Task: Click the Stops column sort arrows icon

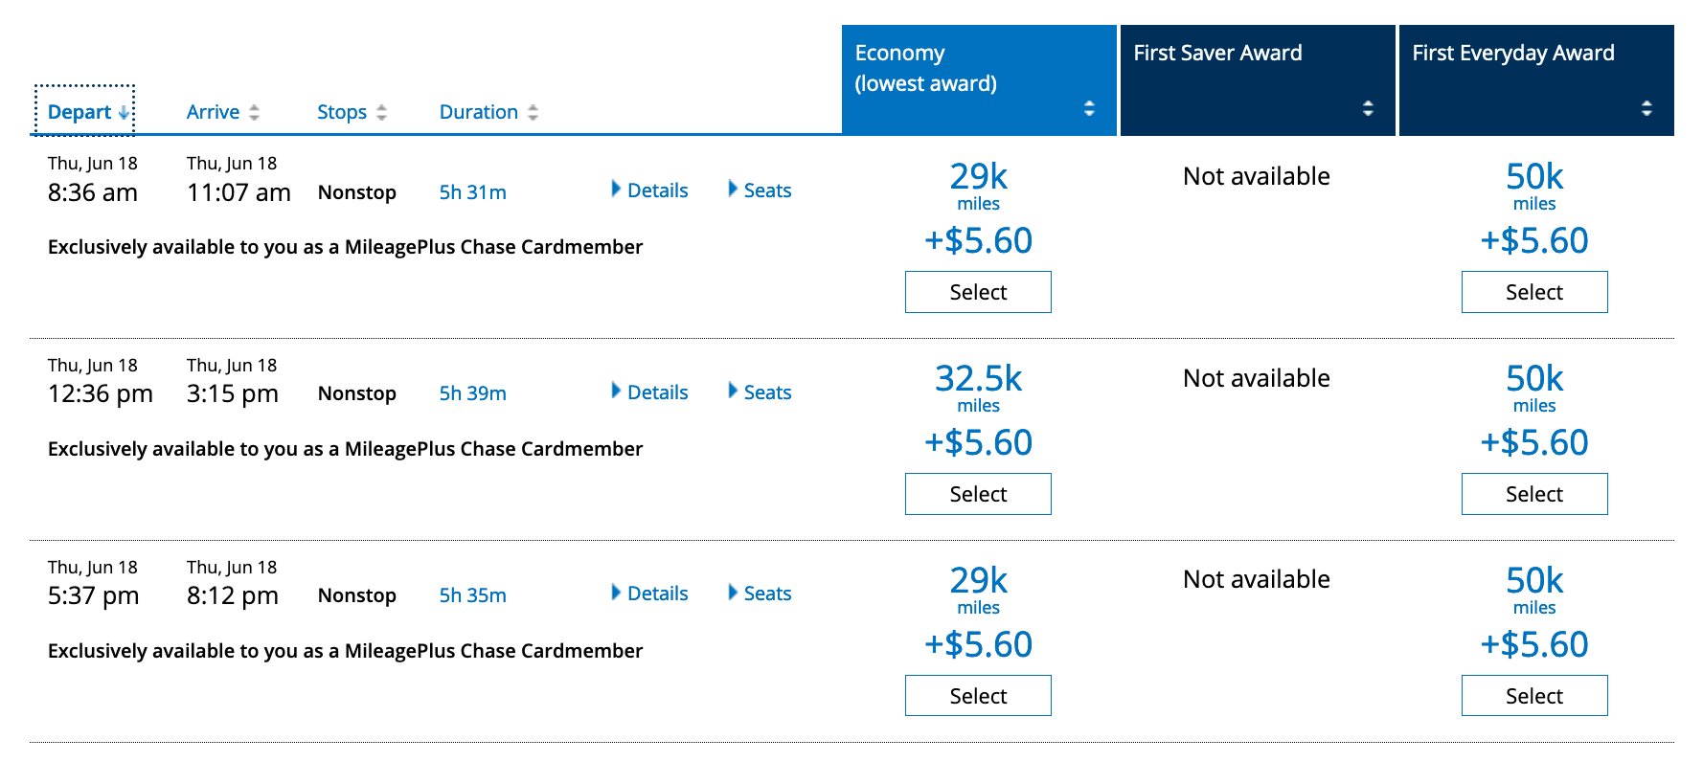Action: coord(381,113)
